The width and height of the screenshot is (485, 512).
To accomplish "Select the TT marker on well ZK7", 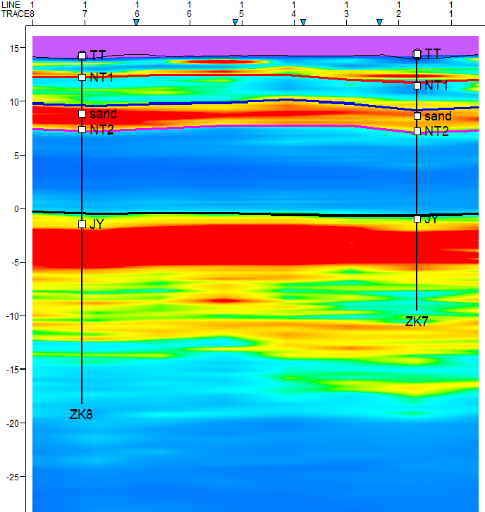I will pyautogui.click(x=417, y=54).
